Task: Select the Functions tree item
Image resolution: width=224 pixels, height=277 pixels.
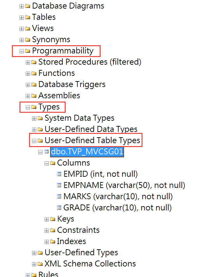Action: (56, 73)
